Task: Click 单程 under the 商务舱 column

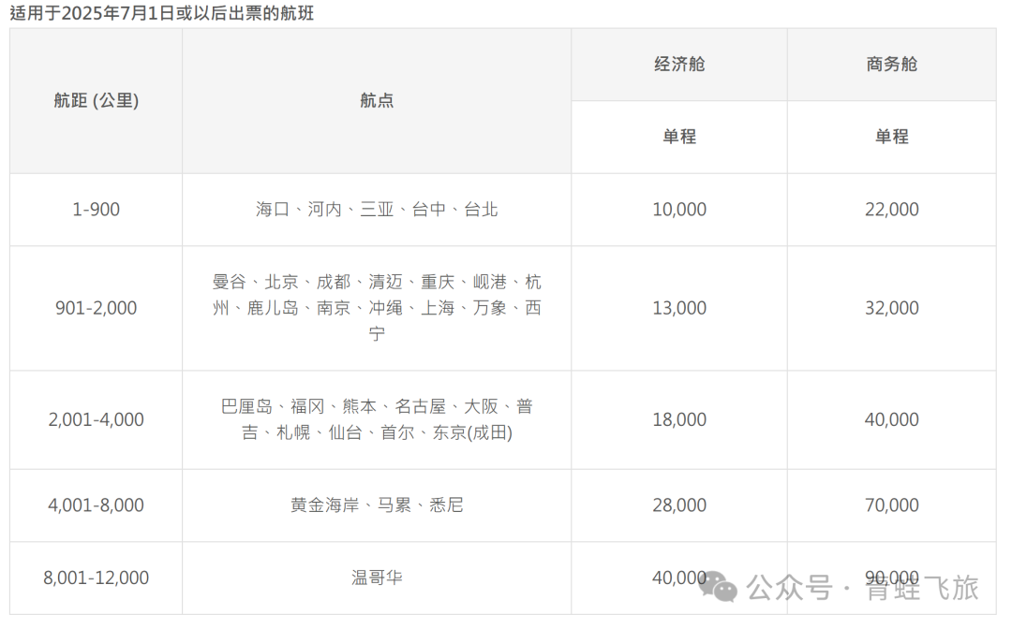Action: click(891, 137)
